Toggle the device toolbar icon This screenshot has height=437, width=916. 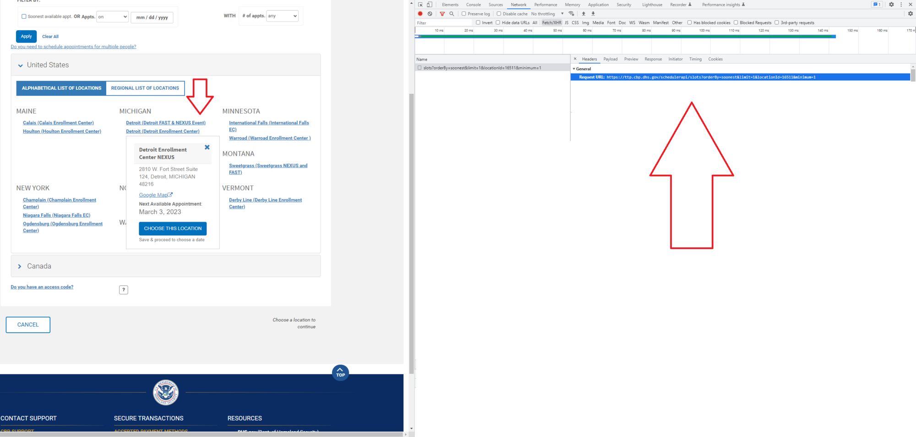(430, 5)
